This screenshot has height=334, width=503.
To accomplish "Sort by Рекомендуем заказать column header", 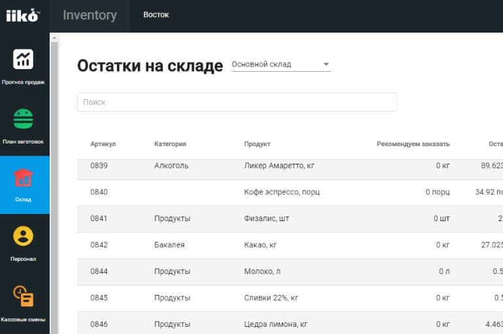I will tap(413, 144).
